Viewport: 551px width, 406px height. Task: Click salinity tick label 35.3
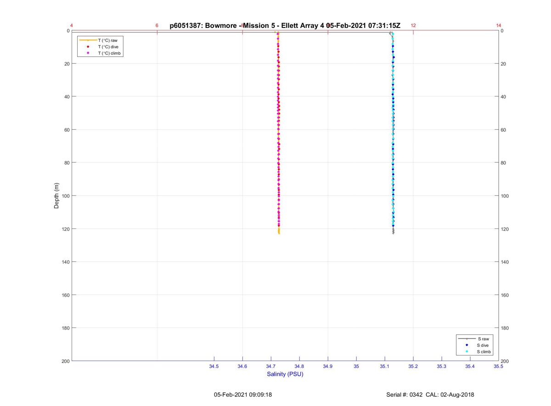tap(442, 367)
